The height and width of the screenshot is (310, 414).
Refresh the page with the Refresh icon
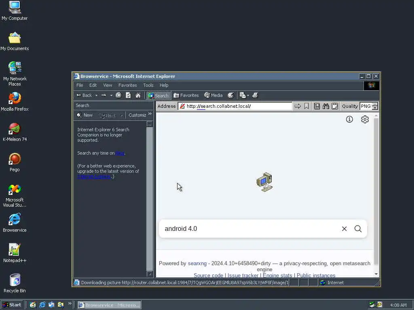[128, 95]
